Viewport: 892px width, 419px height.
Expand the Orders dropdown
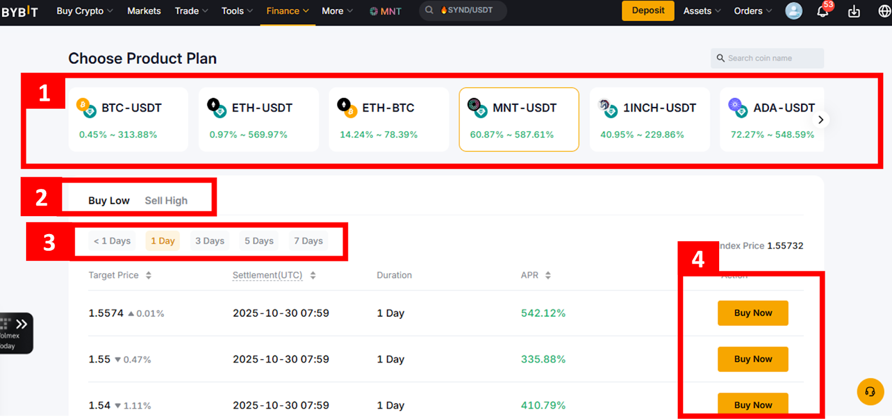753,11
